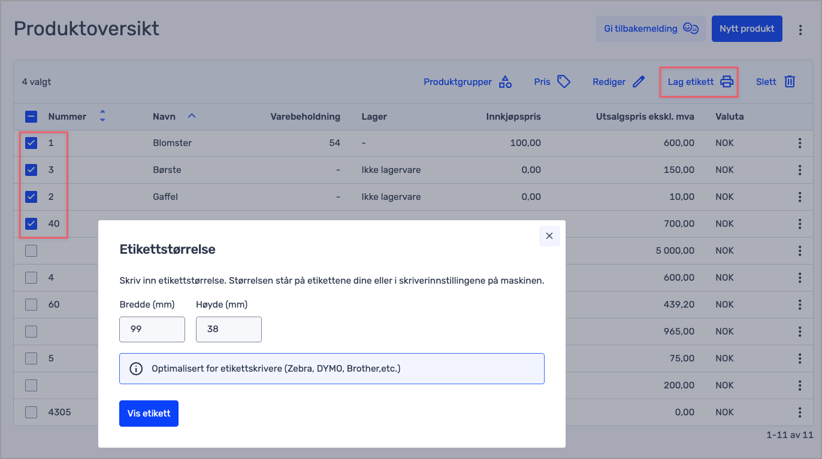This screenshot has height=459, width=822.
Task: Toggle the select-all checkbox in the table header
Action: pos(31,117)
